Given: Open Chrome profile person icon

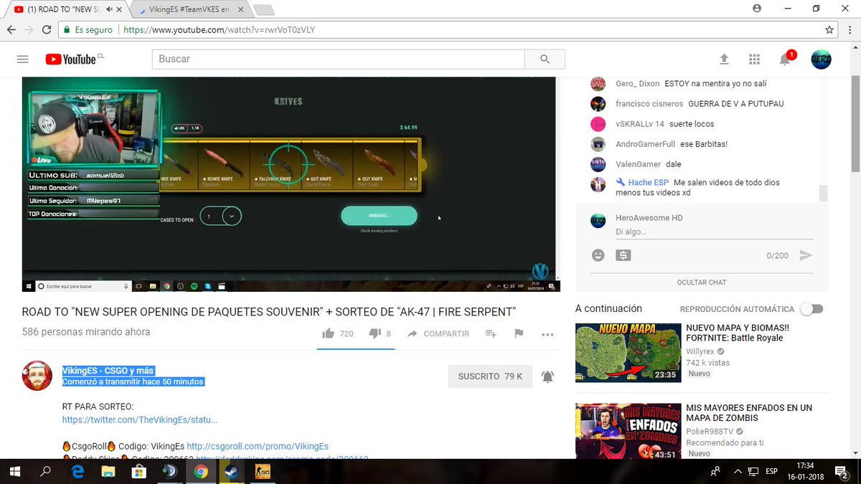Looking at the screenshot, I should (x=757, y=8).
